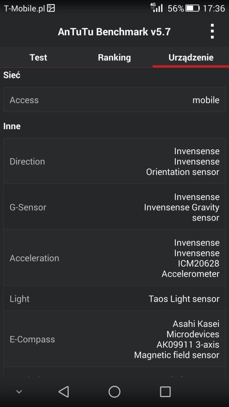This screenshot has height=407, width=229.
Task: Tap the battery icon in status bar
Action: click(192, 9)
